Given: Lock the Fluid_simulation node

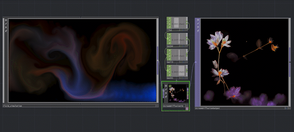Looking at the screenshot, I should (6, 31).
